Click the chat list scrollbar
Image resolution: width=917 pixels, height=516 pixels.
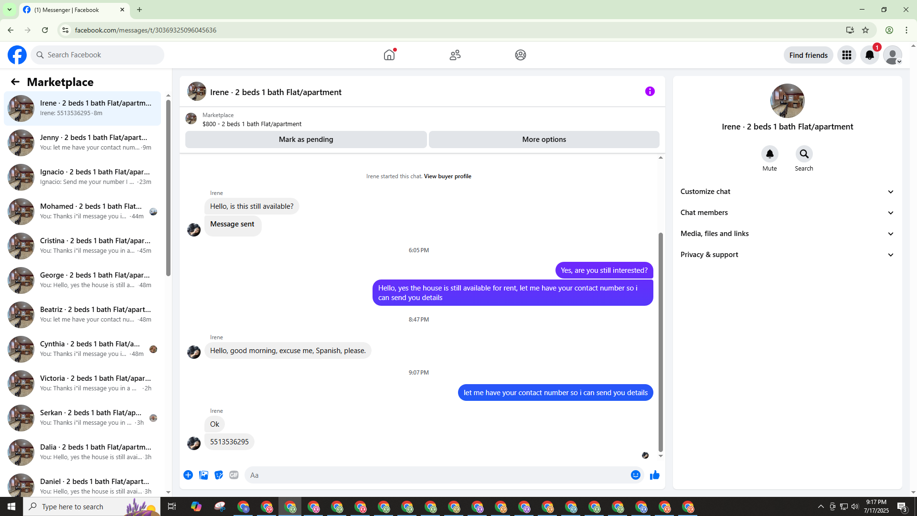tap(168, 188)
